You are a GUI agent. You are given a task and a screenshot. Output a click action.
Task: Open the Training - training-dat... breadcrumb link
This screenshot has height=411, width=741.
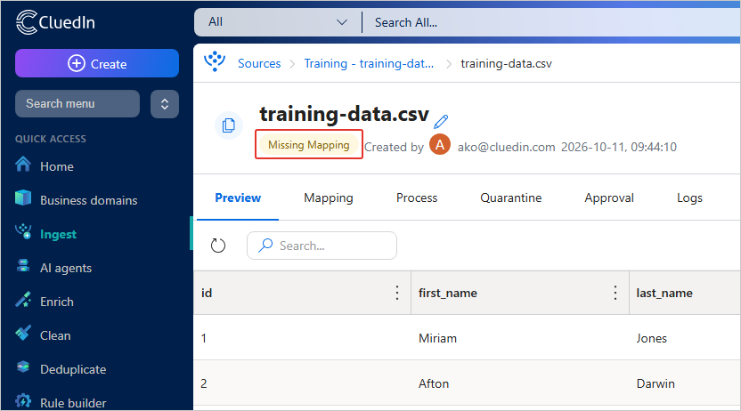pyautogui.click(x=369, y=64)
